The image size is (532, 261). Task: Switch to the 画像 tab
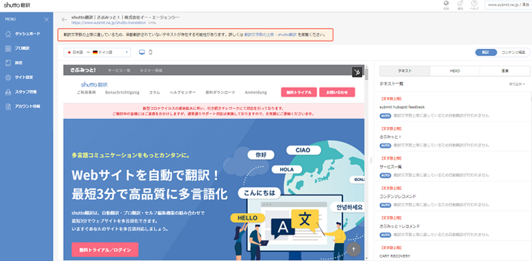tap(505, 71)
